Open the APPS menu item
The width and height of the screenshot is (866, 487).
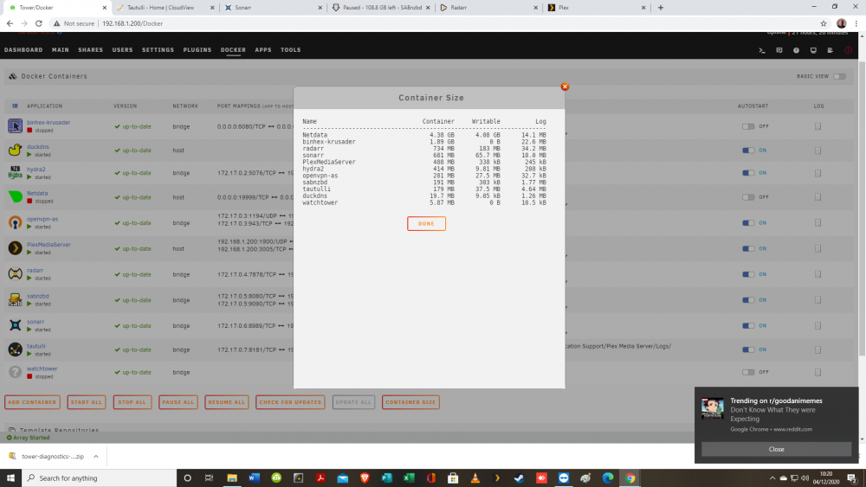click(263, 49)
